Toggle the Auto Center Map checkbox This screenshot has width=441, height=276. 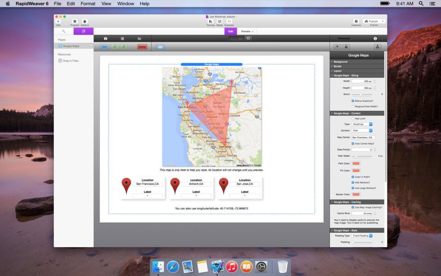(353, 144)
